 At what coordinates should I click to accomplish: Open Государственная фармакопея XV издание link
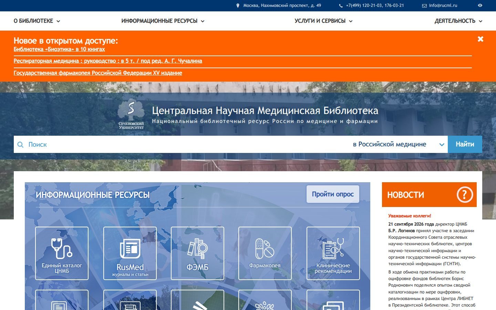[x=98, y=73]
